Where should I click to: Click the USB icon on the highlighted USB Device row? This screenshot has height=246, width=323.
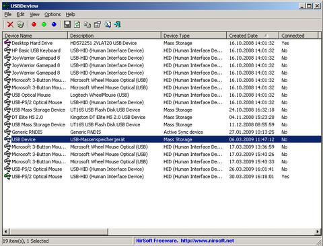coord(7,139)
